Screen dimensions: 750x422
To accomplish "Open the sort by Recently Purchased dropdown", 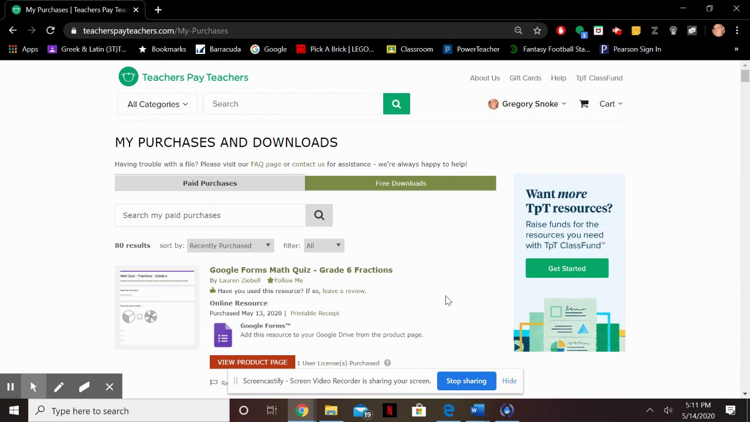I will coord(230,246).
